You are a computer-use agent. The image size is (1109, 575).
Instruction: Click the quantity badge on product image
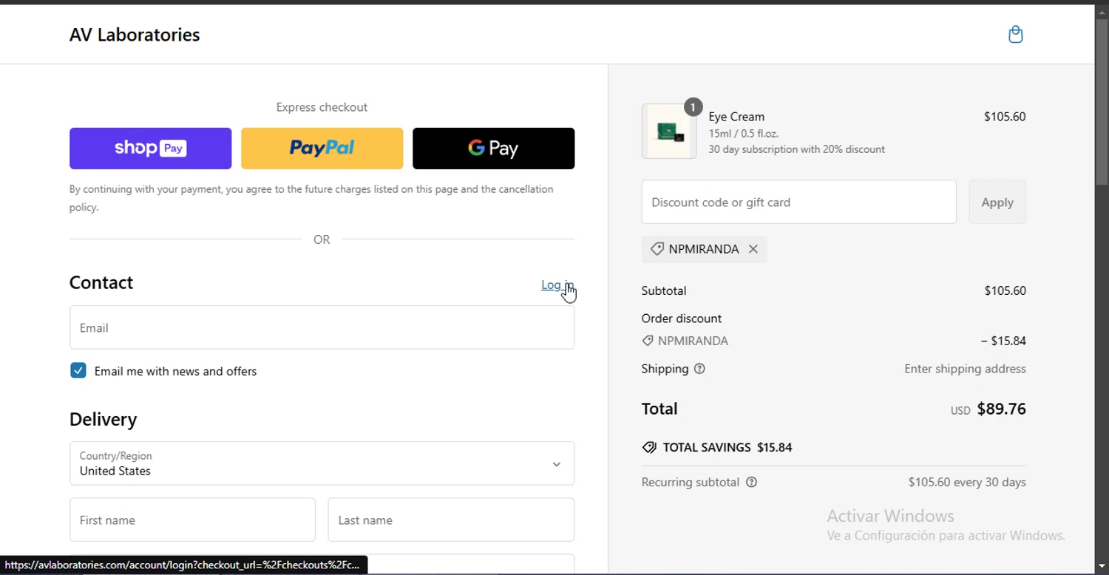click(693, 107)
